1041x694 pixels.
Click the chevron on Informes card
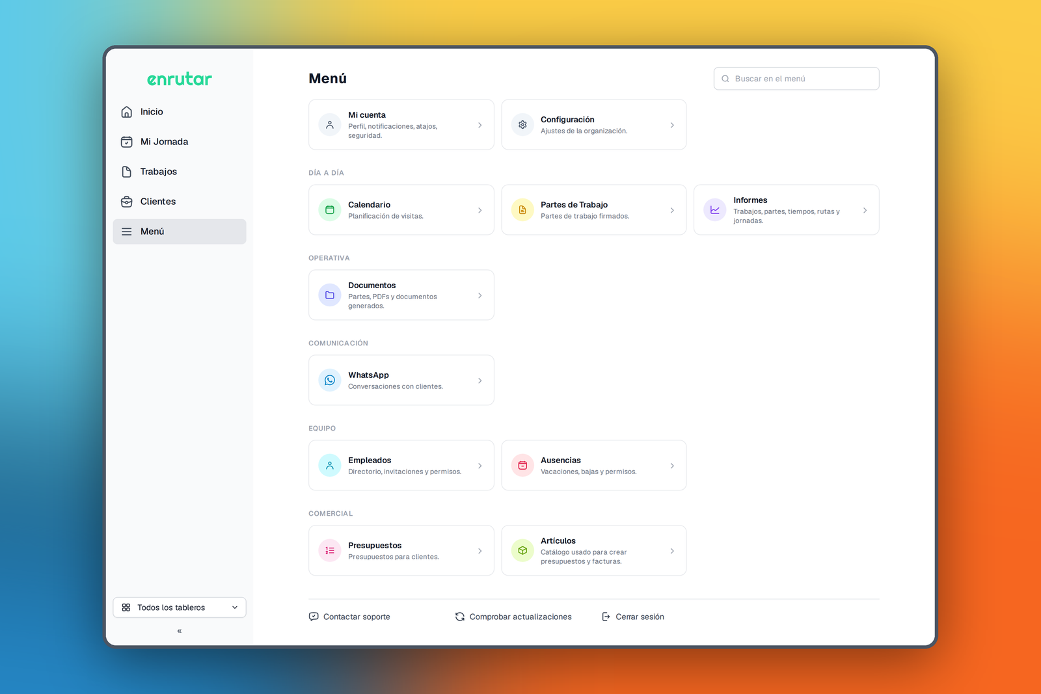865,210
